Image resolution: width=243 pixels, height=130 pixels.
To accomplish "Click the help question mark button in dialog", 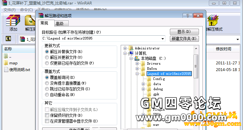I will [x=187, y=16].
